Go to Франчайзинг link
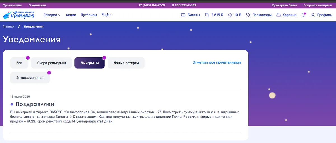The width and height of the screenshot is (336, 143). point(13,5)
